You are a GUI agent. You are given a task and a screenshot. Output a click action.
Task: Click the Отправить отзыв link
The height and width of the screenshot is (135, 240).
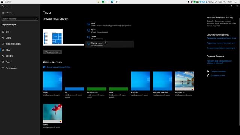coord(217,75)
